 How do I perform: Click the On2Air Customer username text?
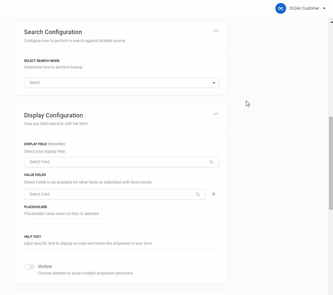304,8
